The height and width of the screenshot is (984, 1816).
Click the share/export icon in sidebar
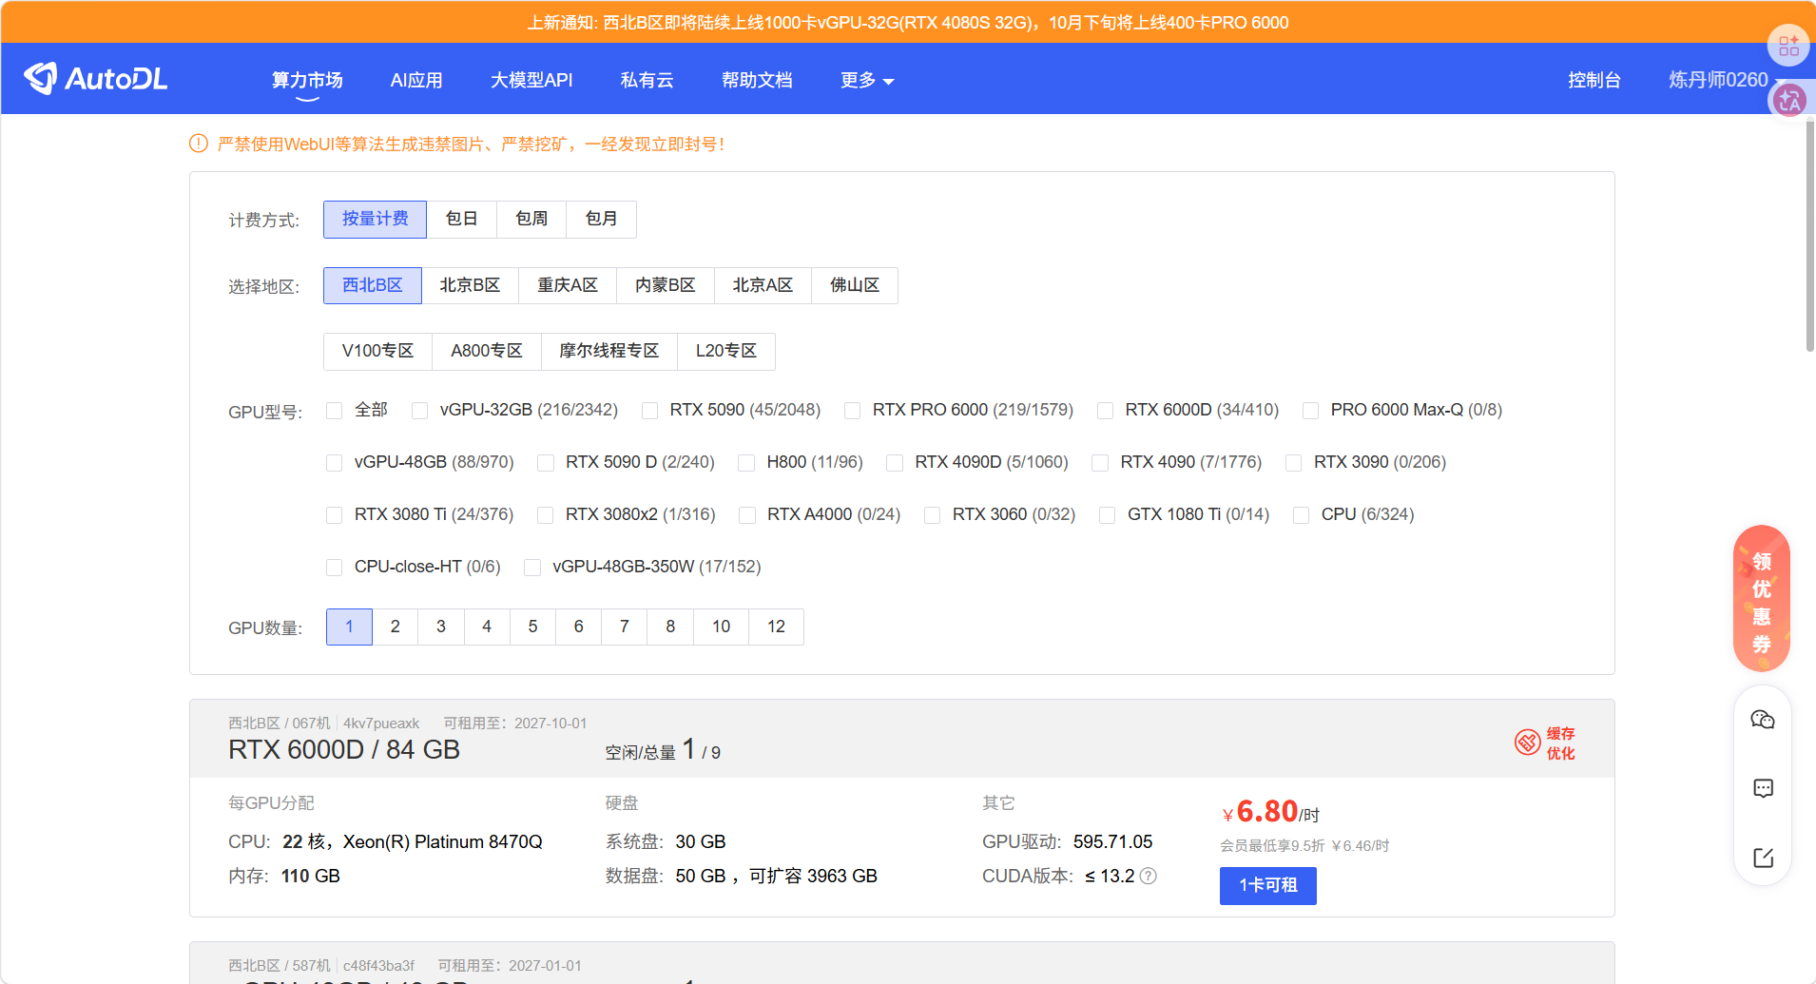(x=1763, y=858)
